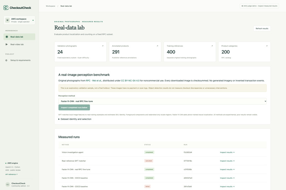The width and height of the screenshot is (286, 190).
Task: Click the canceled status badge
Action: coord(149,161)
